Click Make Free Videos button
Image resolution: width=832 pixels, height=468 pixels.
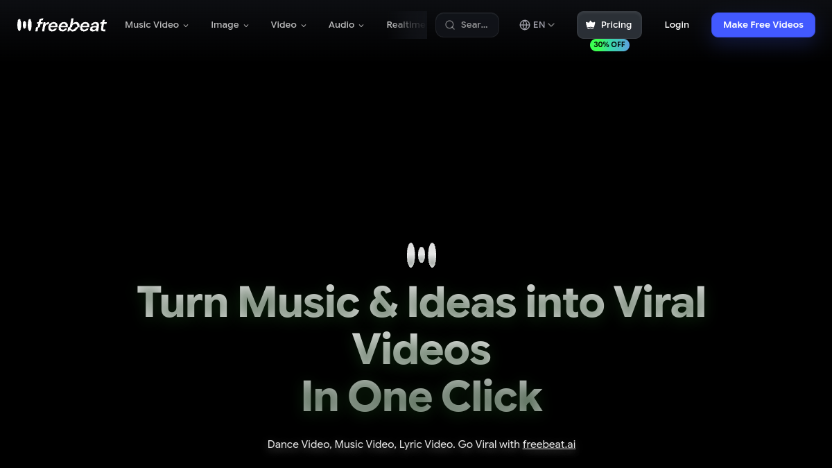click(x=763, y=25)
